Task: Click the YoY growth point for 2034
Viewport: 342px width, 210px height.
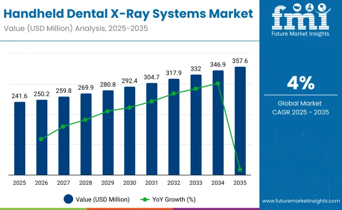Action: pos(218,83)
